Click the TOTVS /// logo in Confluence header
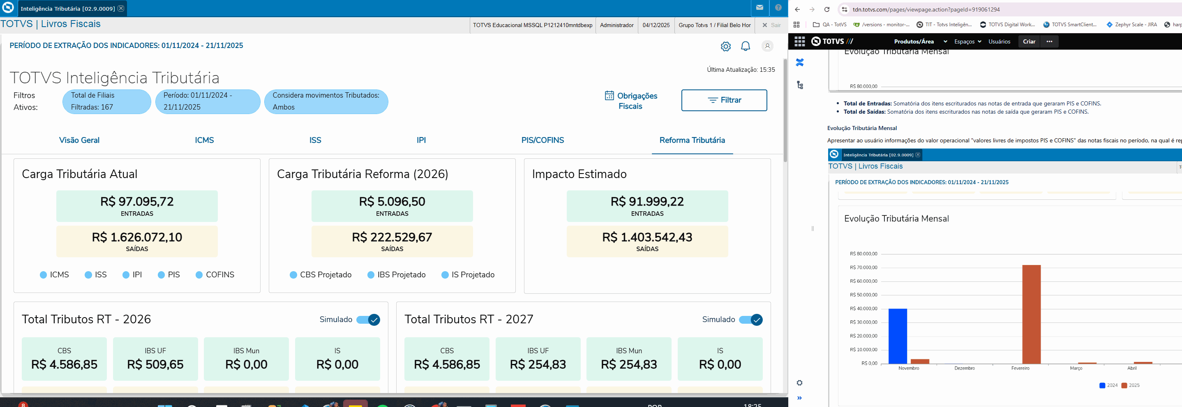Viewport: 1182px width, 407px height. pyautogui.click(x=832, y=41)
